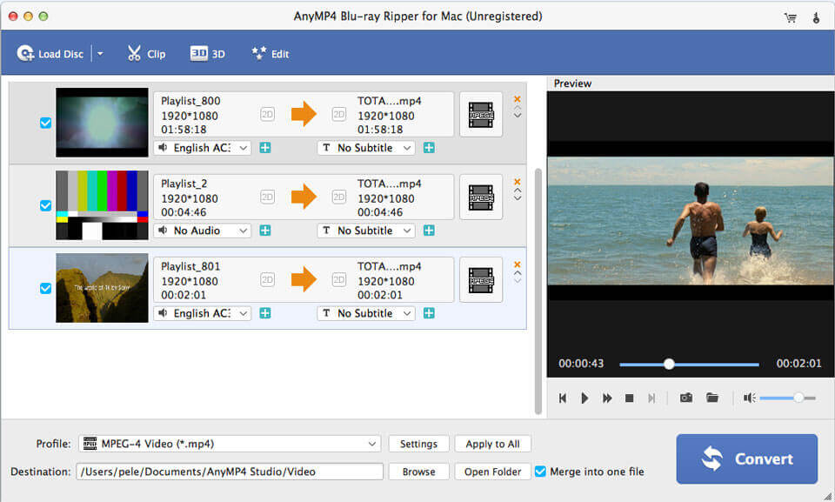
Task: Uncheck the Playlist_2 selection checkbox
Action: coord(45,205)
